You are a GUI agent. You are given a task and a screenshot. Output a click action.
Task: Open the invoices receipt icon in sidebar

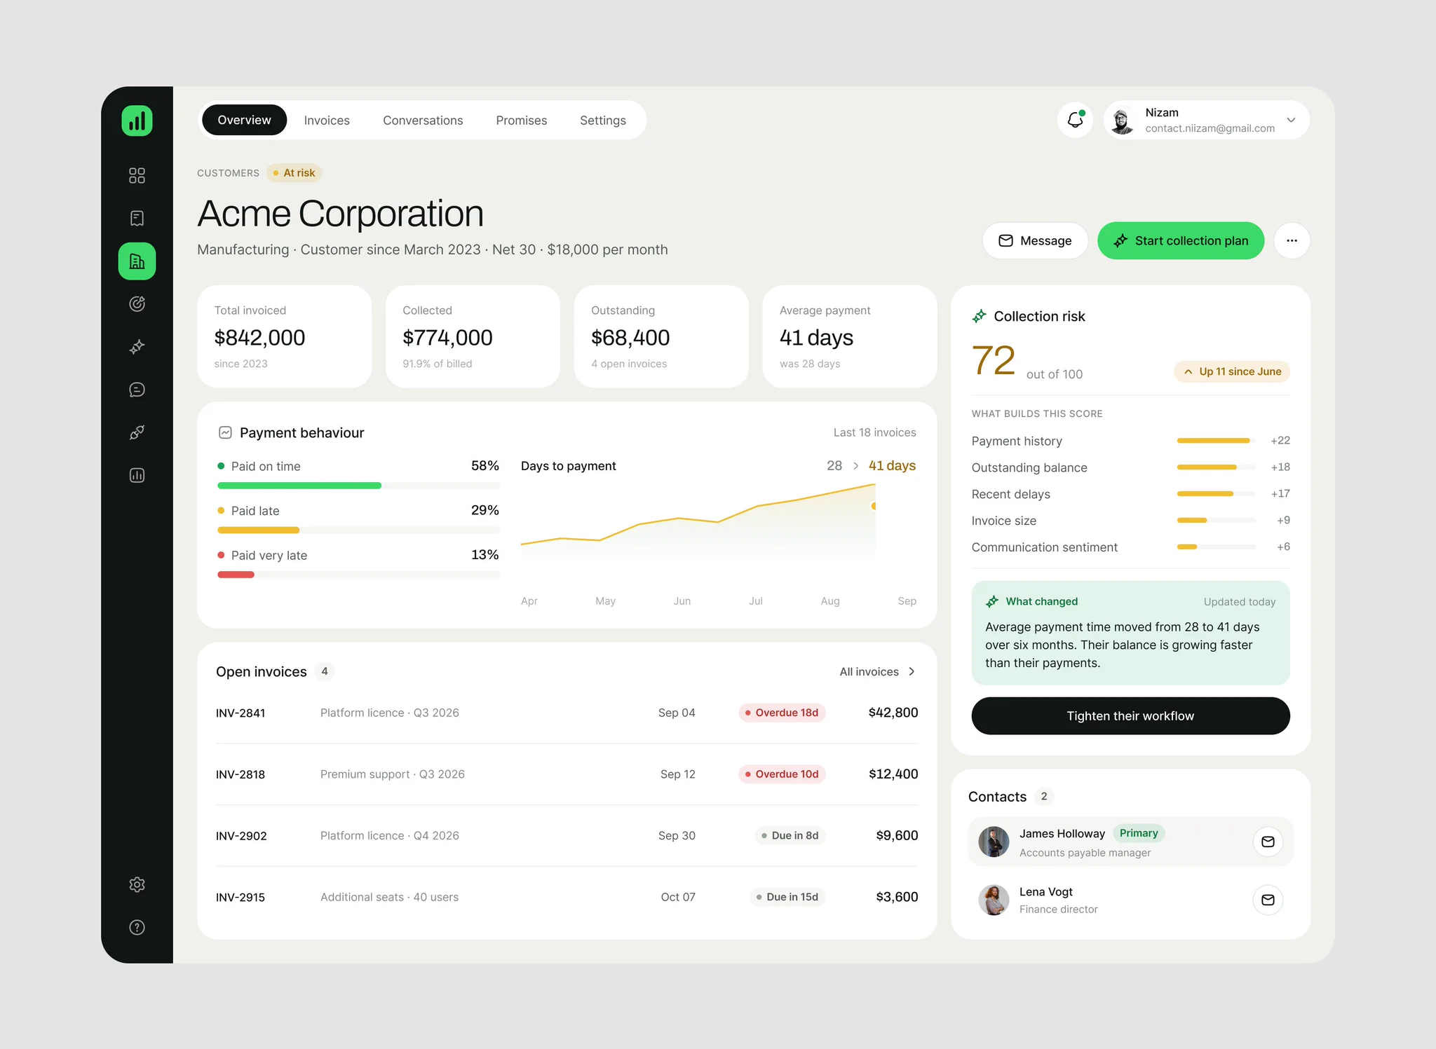tap(137, 218)
